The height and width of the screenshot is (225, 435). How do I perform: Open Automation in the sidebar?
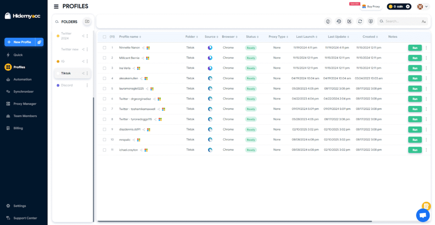point(23,79)
